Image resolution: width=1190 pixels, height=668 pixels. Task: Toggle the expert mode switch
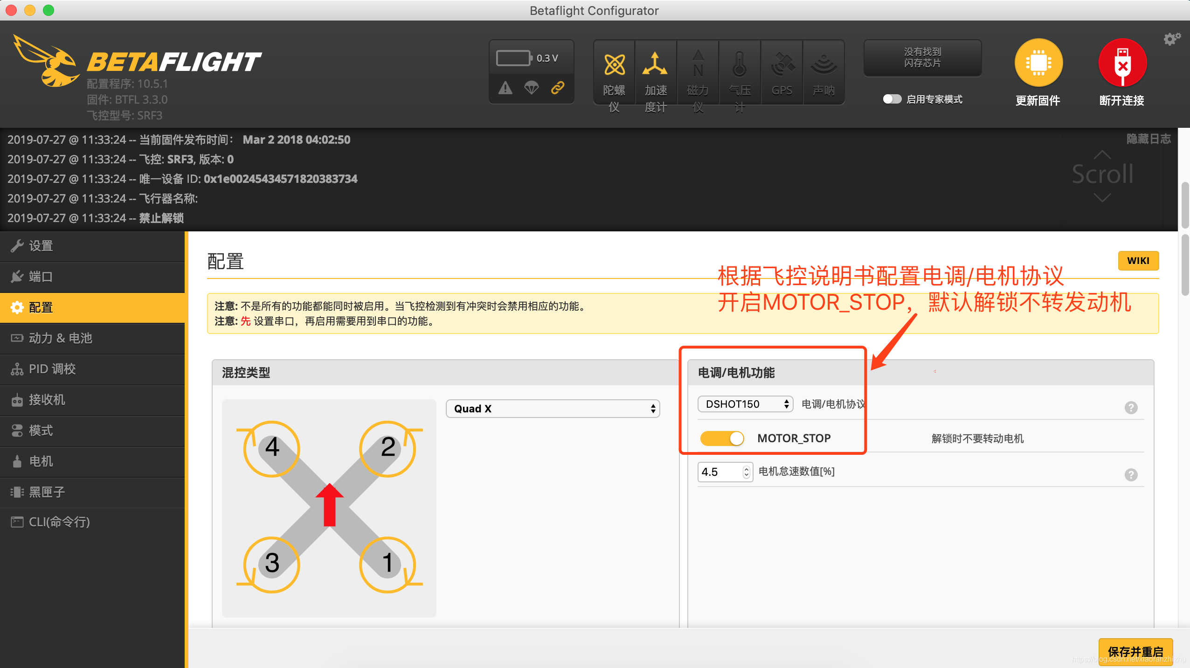[892, 99]
